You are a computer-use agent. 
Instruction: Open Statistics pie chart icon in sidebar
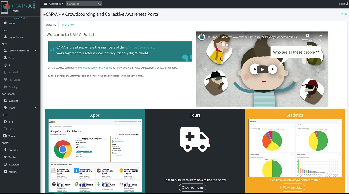click(6, 101)
